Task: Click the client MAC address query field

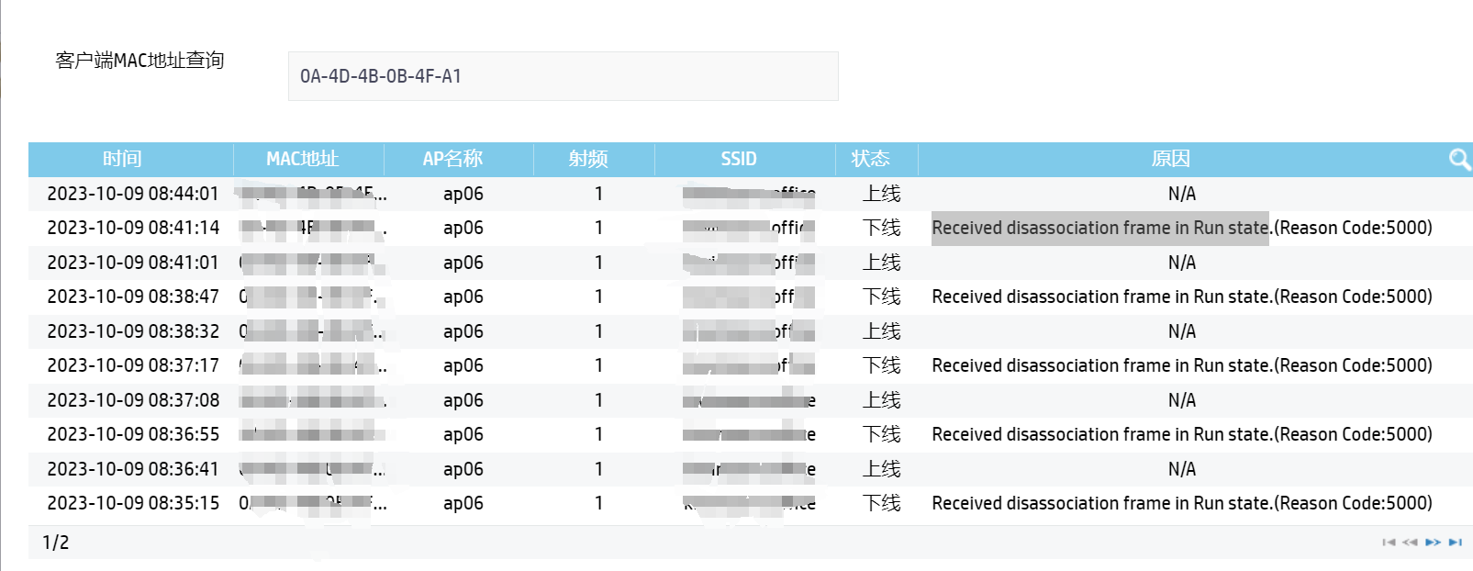Action: pyautogui.click(x=563, y=76)
